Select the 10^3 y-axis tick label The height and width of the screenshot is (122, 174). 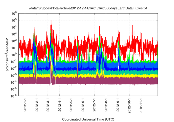click(x=14, y=34)
